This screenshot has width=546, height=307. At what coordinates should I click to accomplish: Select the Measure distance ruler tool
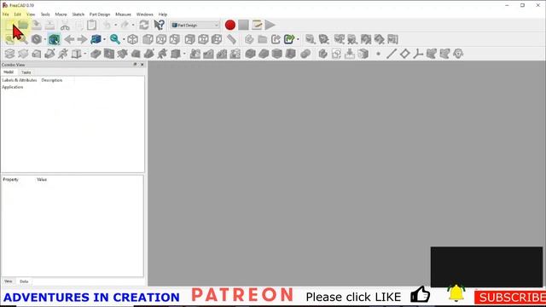point(231,39)
